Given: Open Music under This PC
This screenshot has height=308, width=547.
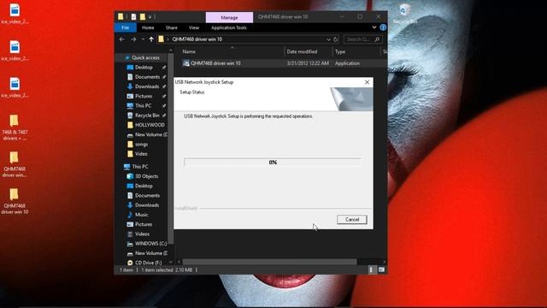Looking at the screenshot, I should 141,215.
